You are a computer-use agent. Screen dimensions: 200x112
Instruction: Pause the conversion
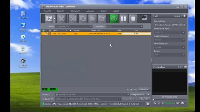point(124,19)
